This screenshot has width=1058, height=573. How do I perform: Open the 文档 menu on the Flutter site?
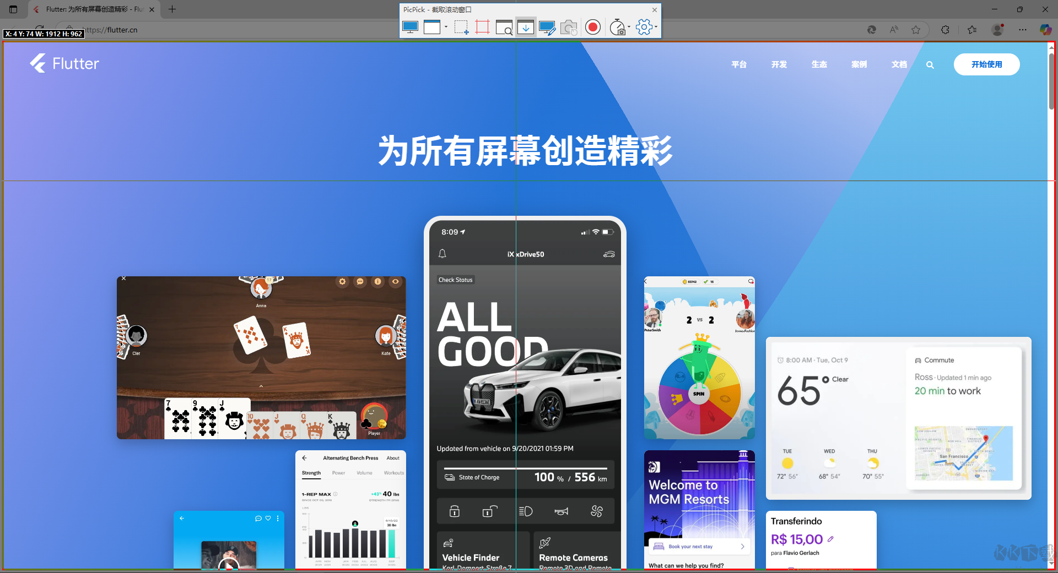(x=899, y=64)
